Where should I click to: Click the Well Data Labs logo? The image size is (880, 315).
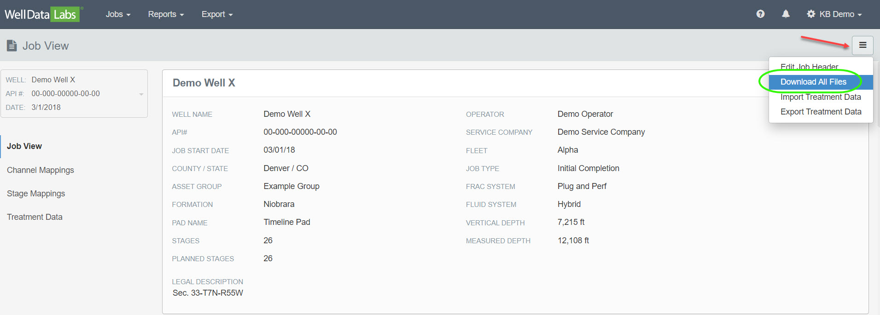click(x=42, y=14)
